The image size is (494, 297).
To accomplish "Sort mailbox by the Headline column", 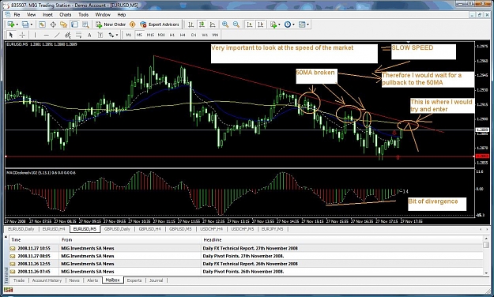I will click(x=341, y=240).
